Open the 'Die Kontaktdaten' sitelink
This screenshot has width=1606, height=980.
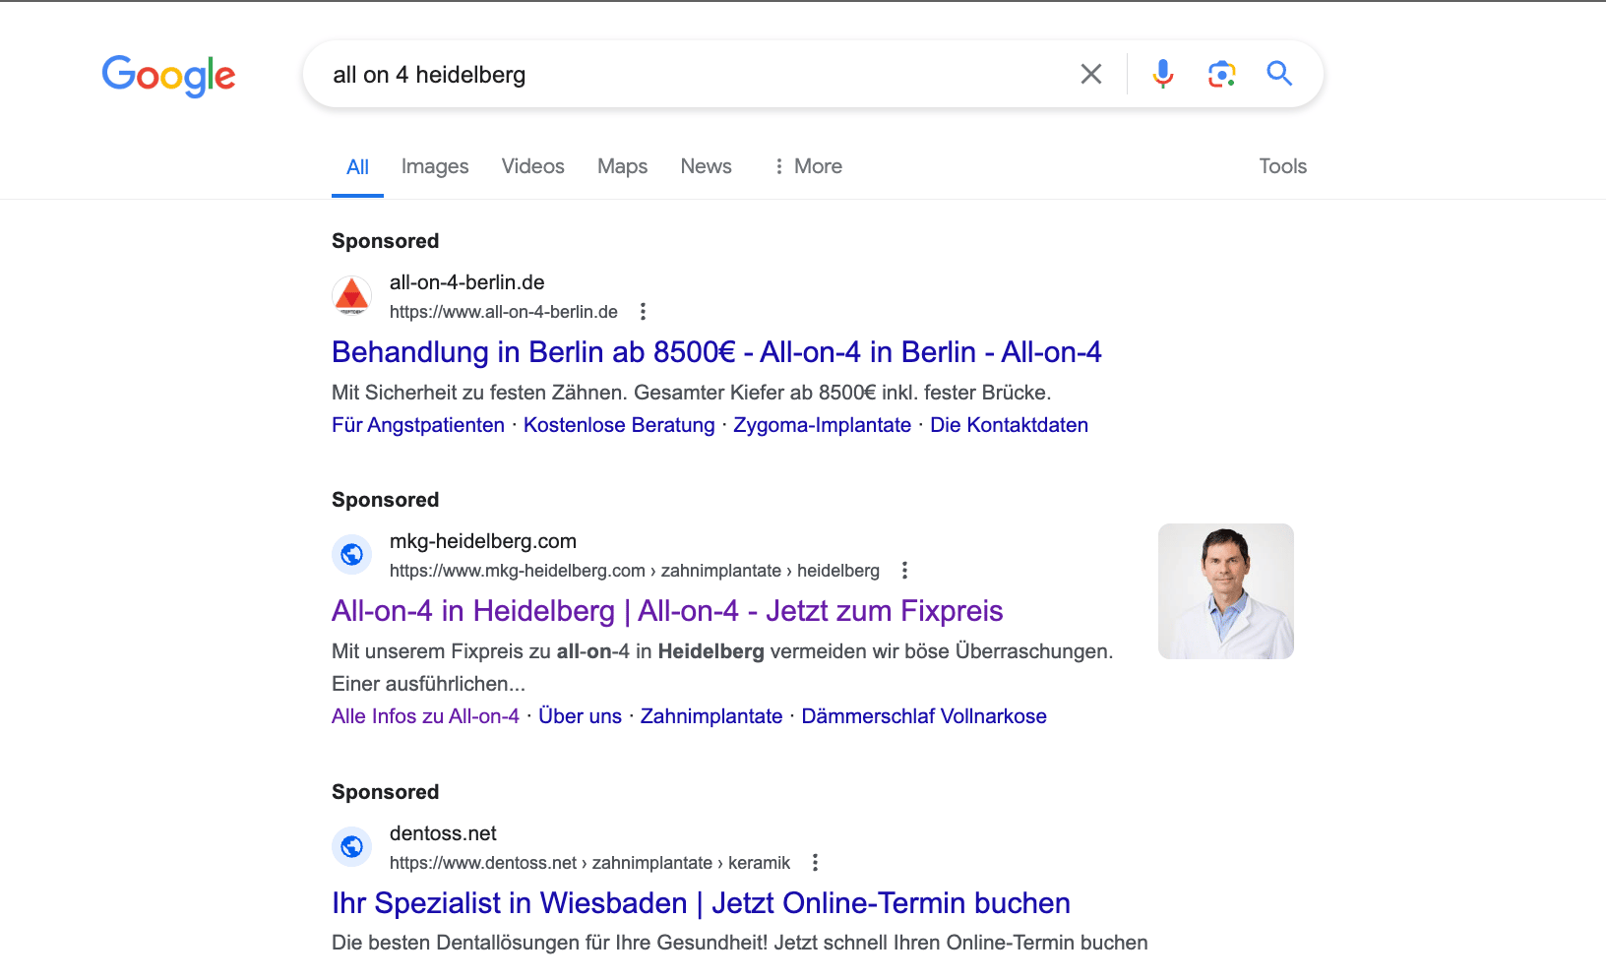click(x=1009, y=425)
